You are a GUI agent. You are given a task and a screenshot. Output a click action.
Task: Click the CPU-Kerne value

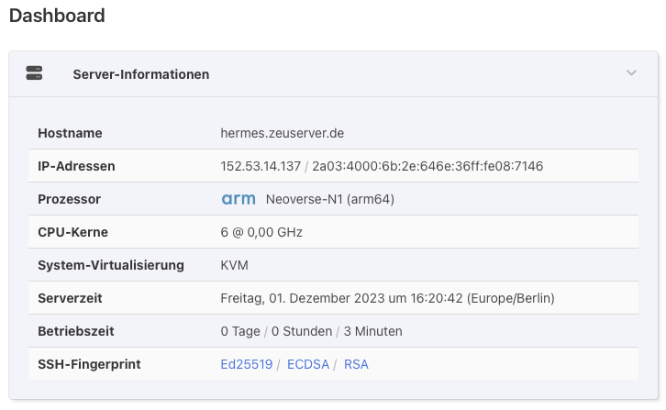click(x=261, y=232)
